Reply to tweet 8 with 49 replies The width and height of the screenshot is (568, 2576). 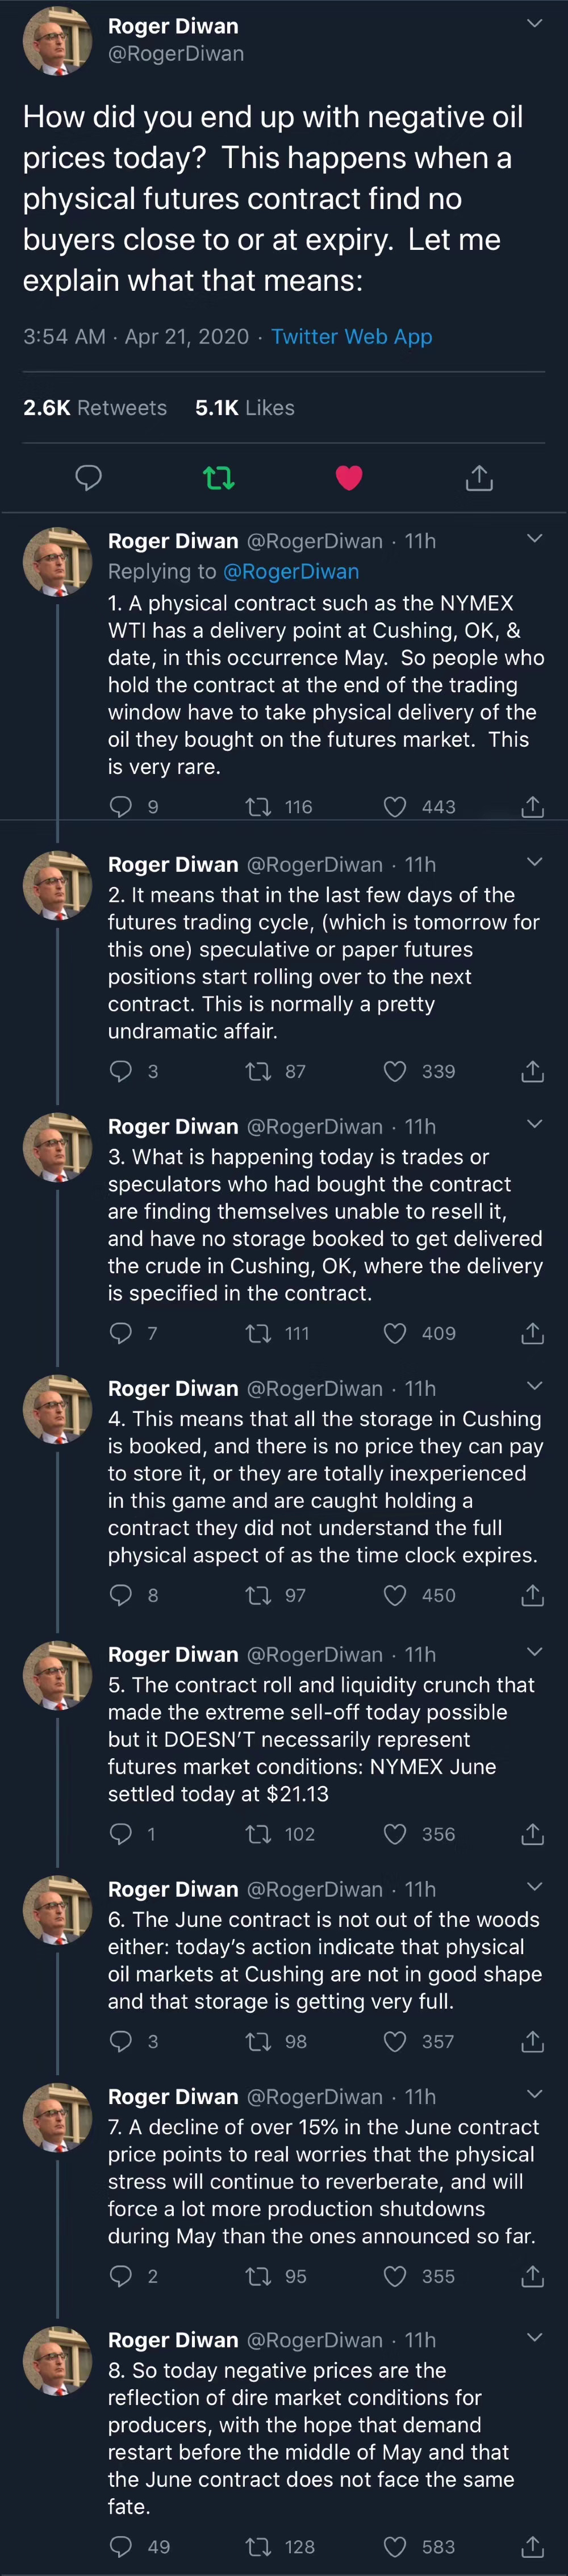[120, 2546]
